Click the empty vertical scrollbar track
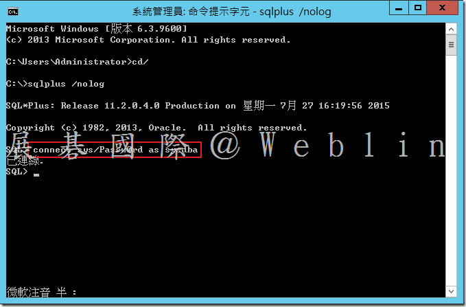Screen dimensions: 466x307 tap(451, 170)
